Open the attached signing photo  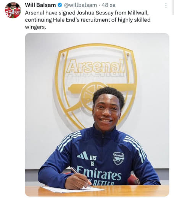click(97, 115)
